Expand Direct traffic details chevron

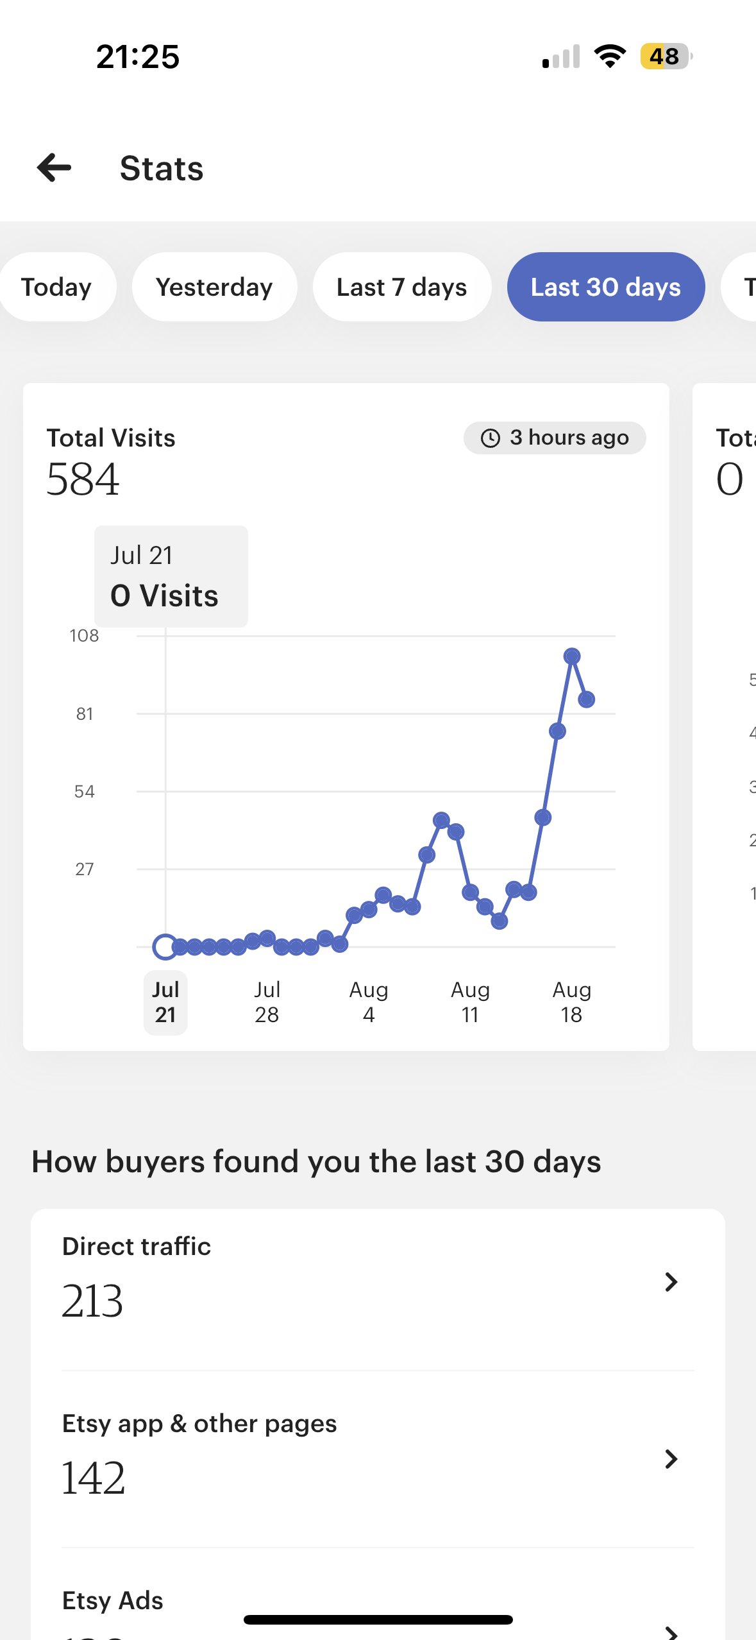pos(671,1282)
